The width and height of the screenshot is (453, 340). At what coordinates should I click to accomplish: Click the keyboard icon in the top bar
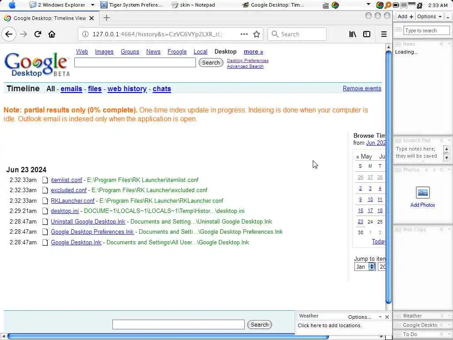[326, 5]
